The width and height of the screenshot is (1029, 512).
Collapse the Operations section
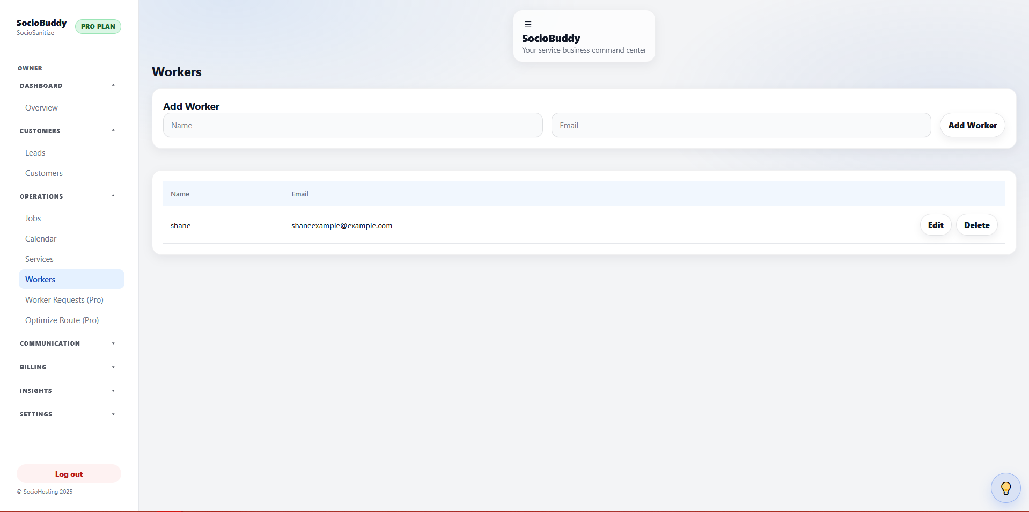(68, 196)
